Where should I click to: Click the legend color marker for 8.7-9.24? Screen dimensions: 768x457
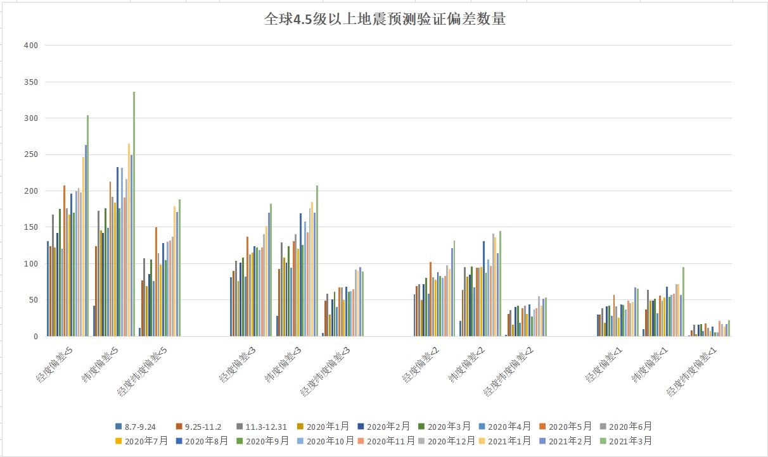(x=118, y=426)
